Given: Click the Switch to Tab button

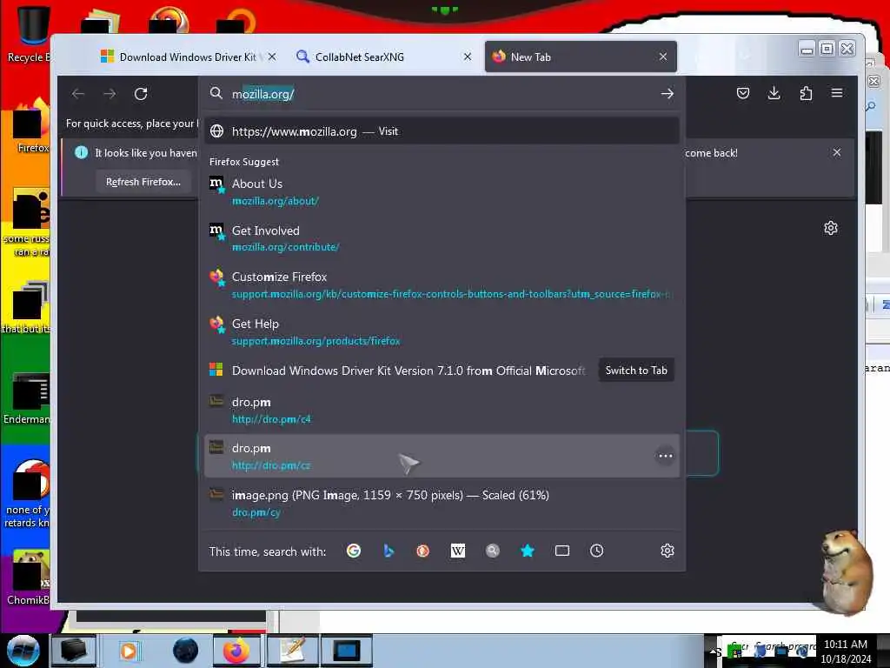Looking at the screenshot, I should coord(635,371).
